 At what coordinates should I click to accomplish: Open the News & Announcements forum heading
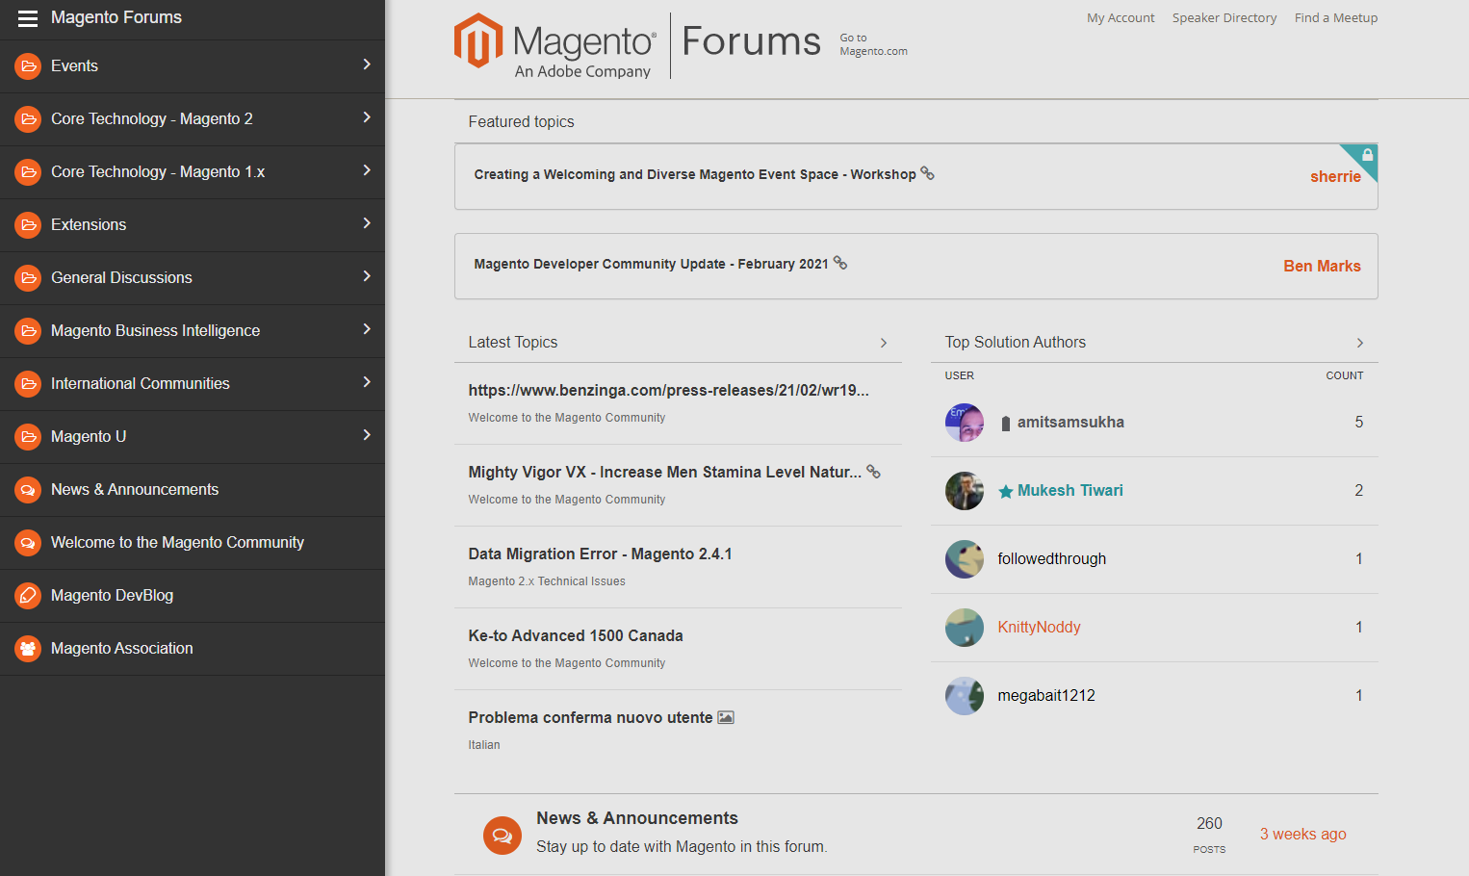(x=637, y=818)
